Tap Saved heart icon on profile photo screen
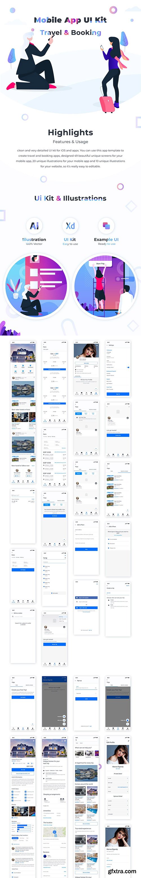Screen dimensions: 141x878 81,393
